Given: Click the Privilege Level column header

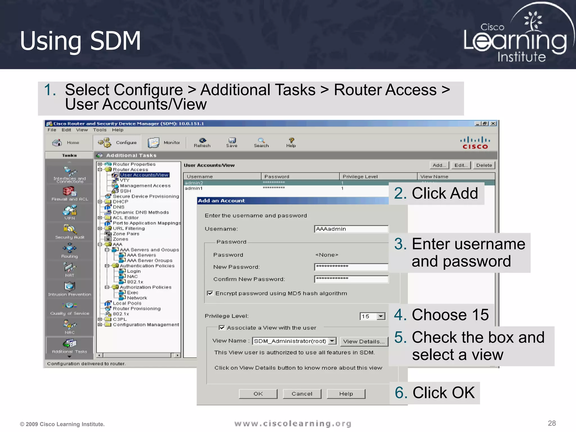Looking at the screenshot, I should 378,177.
